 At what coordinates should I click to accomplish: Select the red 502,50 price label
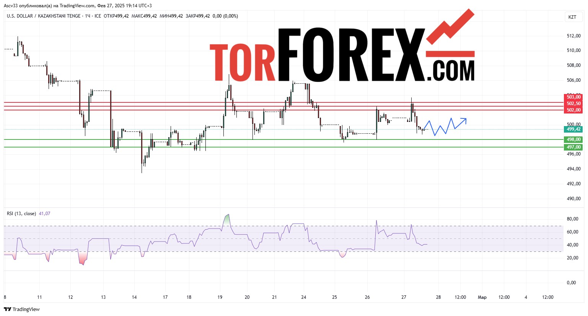[x=573, y=104]
